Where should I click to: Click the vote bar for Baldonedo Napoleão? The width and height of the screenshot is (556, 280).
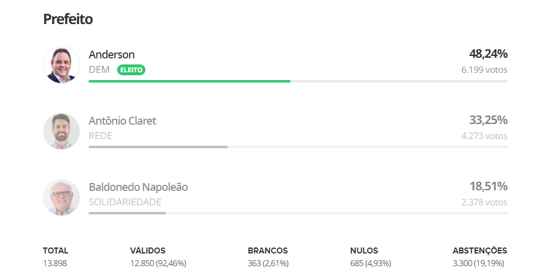point(127,213)
